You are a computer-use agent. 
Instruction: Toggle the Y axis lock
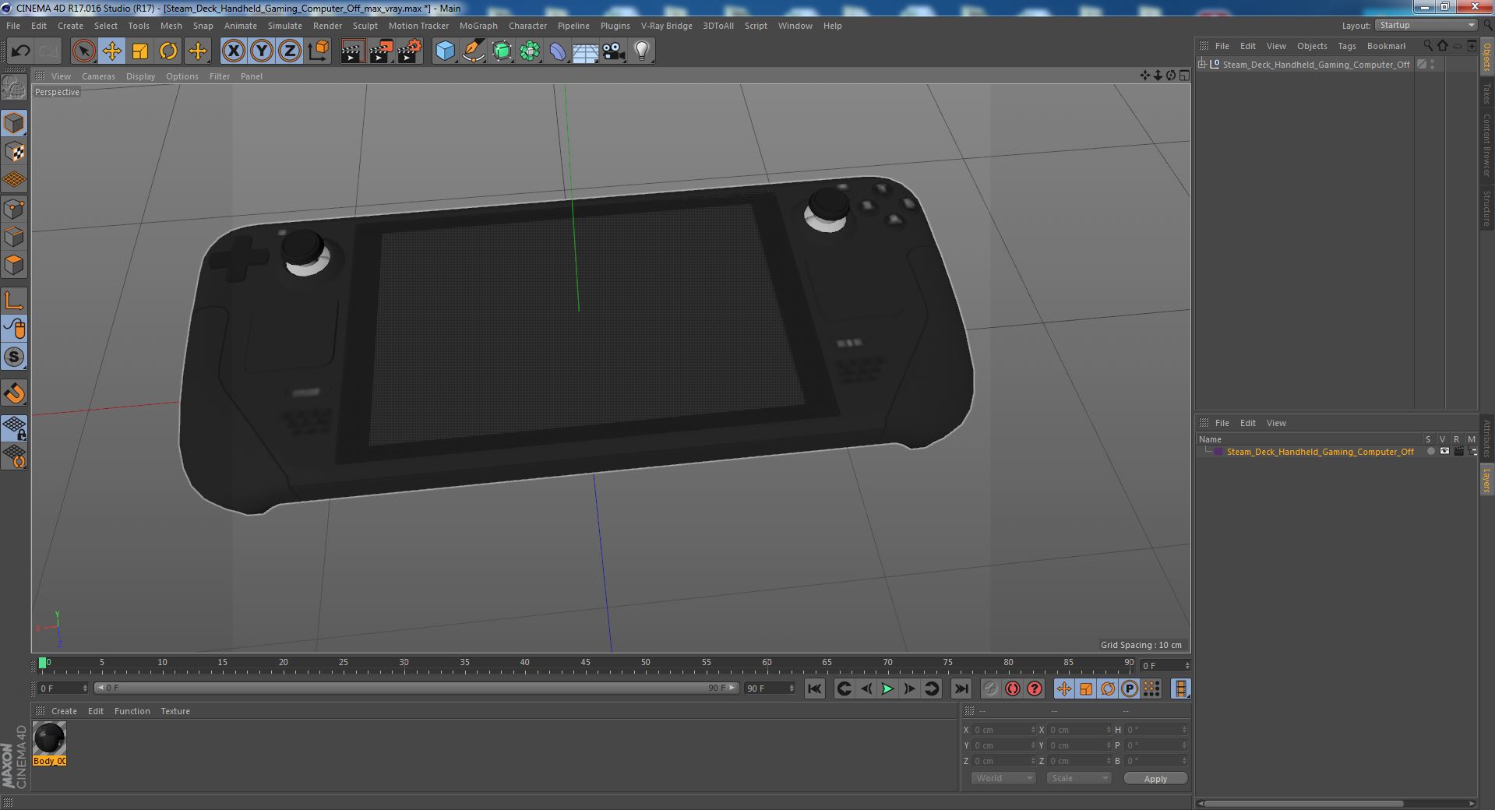coord(262,51)
